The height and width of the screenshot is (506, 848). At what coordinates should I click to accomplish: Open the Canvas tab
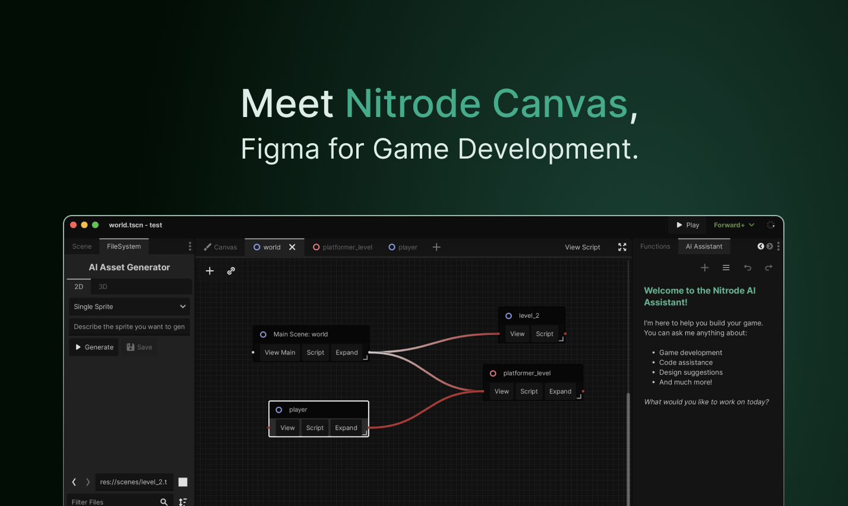(220, 247)
